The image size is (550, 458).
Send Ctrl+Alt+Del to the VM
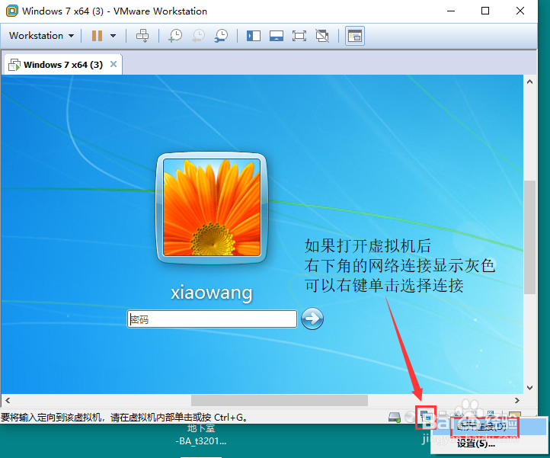tap(142, 36)
